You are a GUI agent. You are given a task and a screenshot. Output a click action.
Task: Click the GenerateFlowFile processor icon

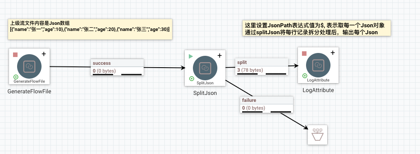[x=29, y=66]
